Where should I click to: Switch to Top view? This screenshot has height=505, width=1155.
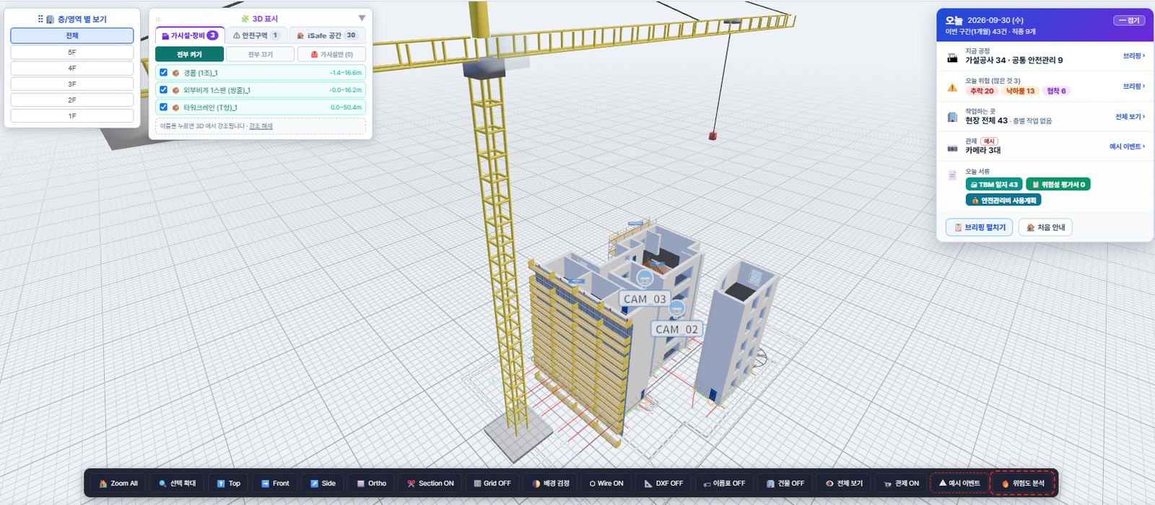pyautogui.click(x=229, y=483)
